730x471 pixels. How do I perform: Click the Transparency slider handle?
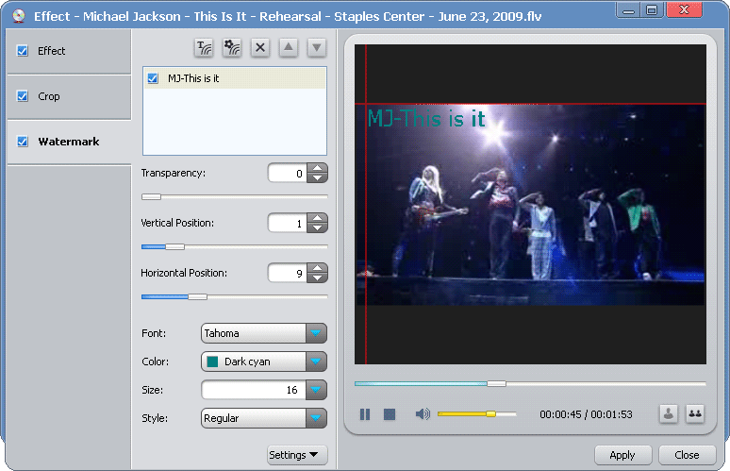(x=151, y=196)
